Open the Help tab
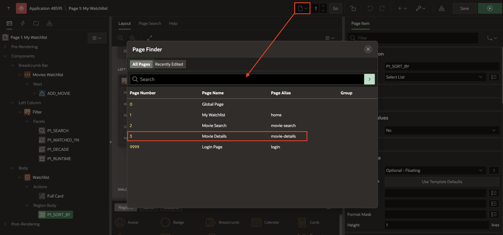Viewport: 503px width, 235px height. 173,24
